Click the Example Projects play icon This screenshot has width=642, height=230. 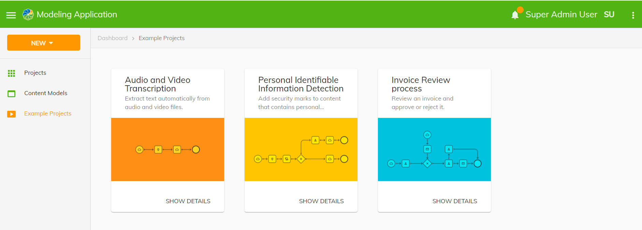[11, 114]
